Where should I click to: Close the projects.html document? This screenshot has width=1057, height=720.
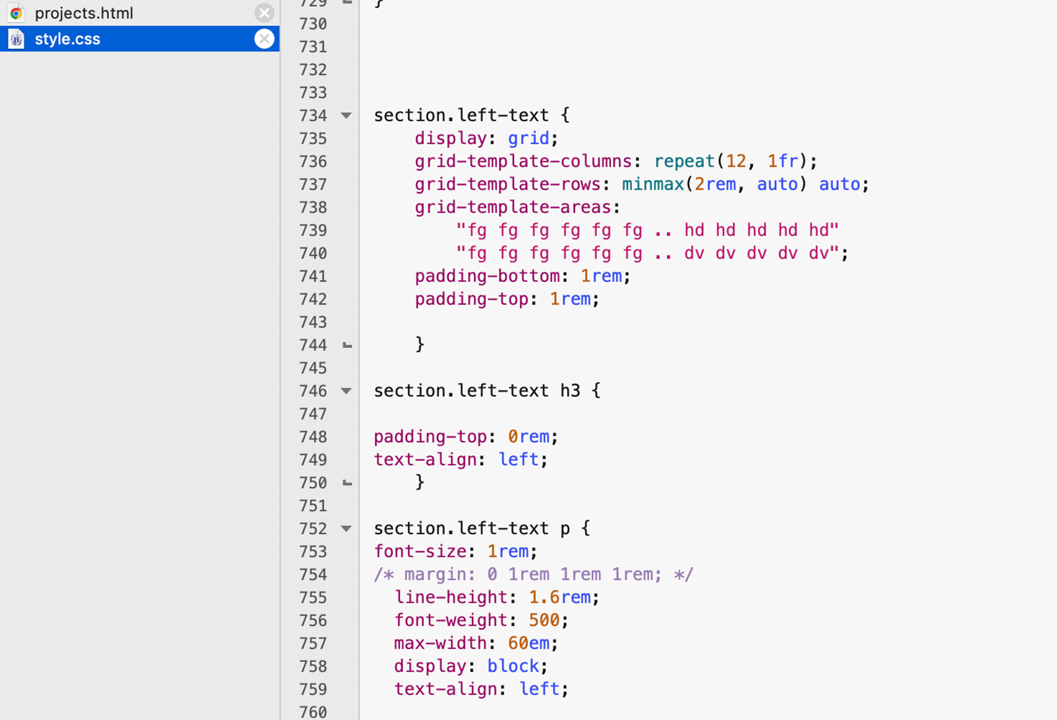[264, 13]
